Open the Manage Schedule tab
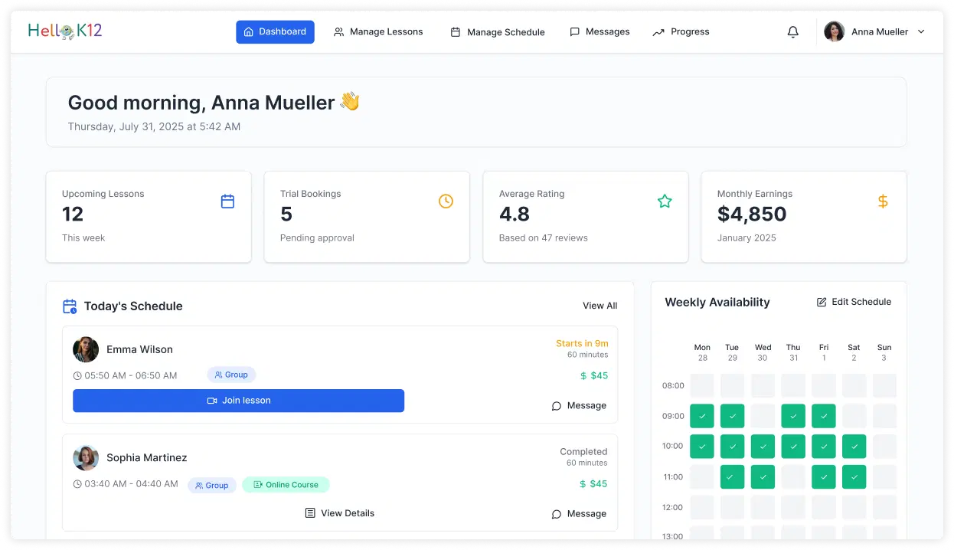 click(498, 32)
